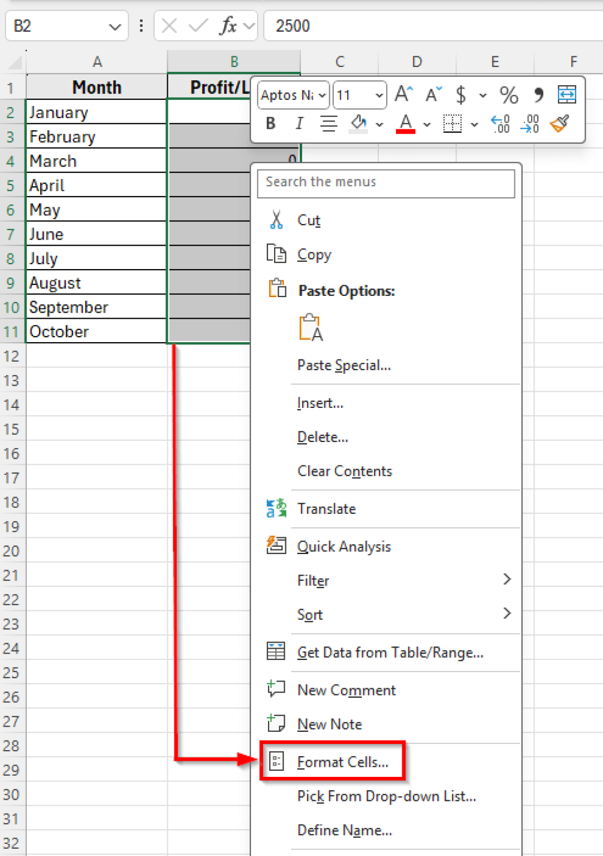Viewport: 603px width, 856px height.
Task: Click Clear Contents
Action: click(344, 471)
